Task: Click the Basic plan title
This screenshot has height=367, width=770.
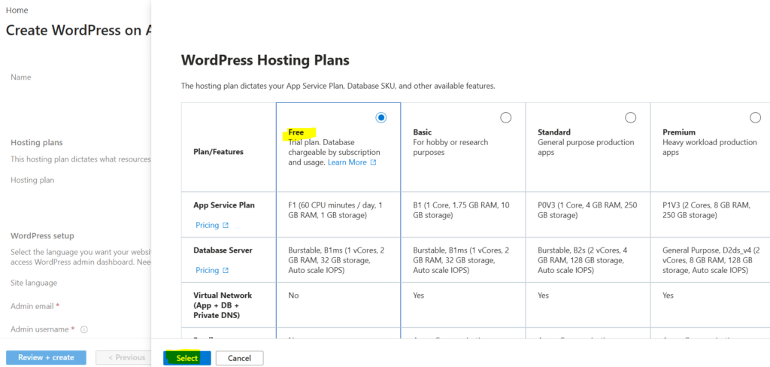Action: point(423,132)
